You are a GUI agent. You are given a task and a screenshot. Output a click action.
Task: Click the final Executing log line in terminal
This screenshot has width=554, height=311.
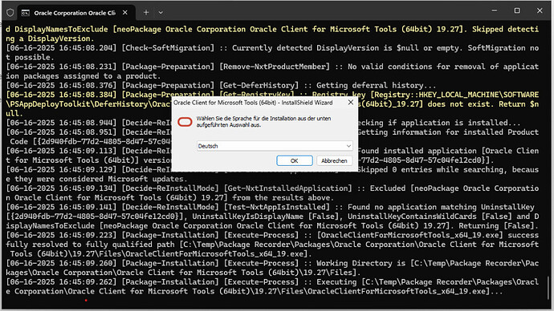[272, 287]
